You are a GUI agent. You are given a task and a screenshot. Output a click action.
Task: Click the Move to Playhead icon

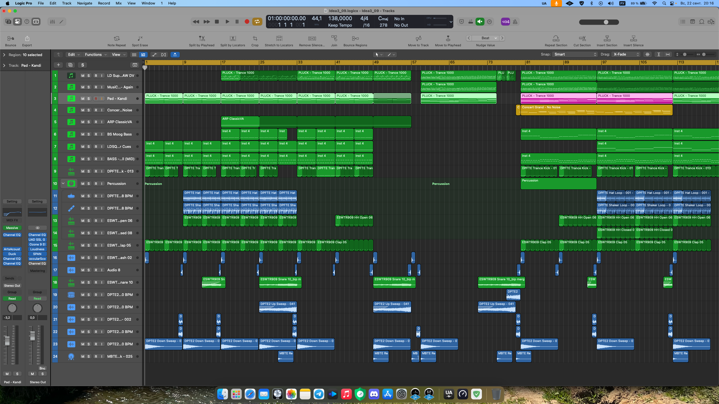[448, 38]
